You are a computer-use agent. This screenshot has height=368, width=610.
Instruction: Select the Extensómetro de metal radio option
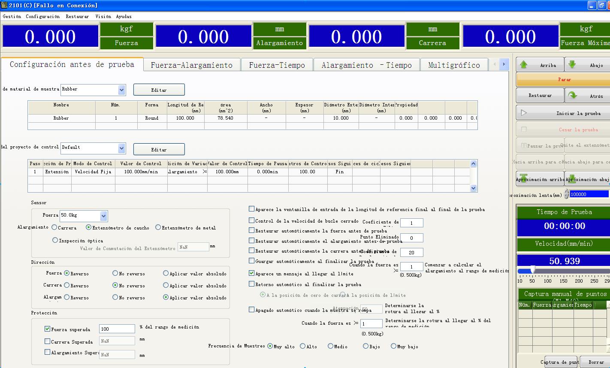(158, 227)
